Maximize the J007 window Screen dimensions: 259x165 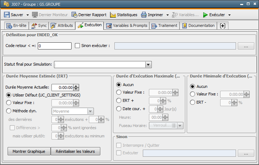[248, 4]
